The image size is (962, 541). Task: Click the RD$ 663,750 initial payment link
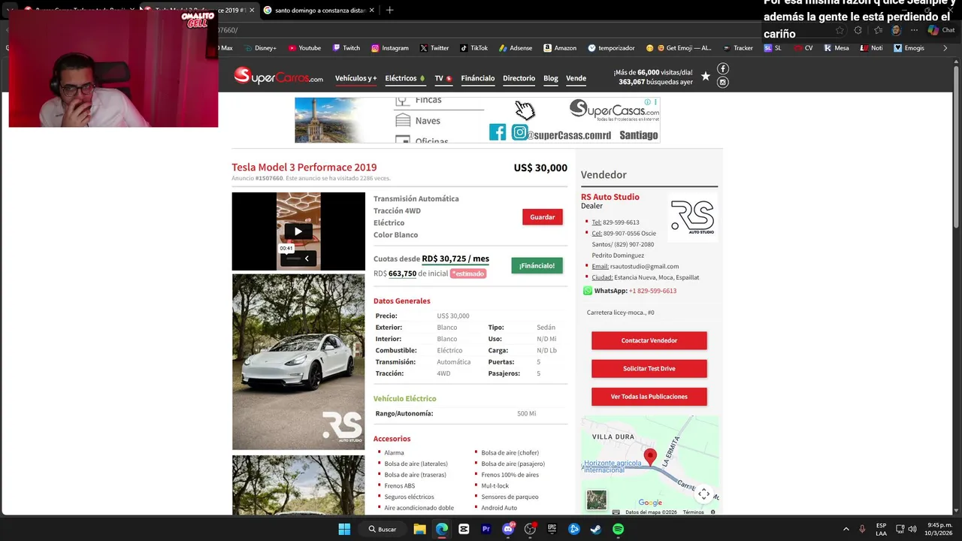pyautogui.click(x=402, y=274)
